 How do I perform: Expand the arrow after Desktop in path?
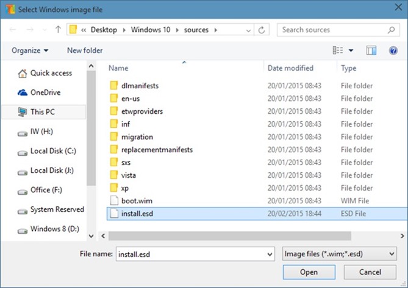tap(124, 30)
